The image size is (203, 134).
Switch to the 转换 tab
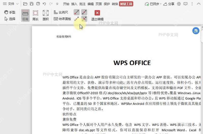pos(115,4)
